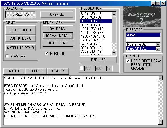Enable the custom resolution checkbox
167x128 pixels.
[81, 68]
